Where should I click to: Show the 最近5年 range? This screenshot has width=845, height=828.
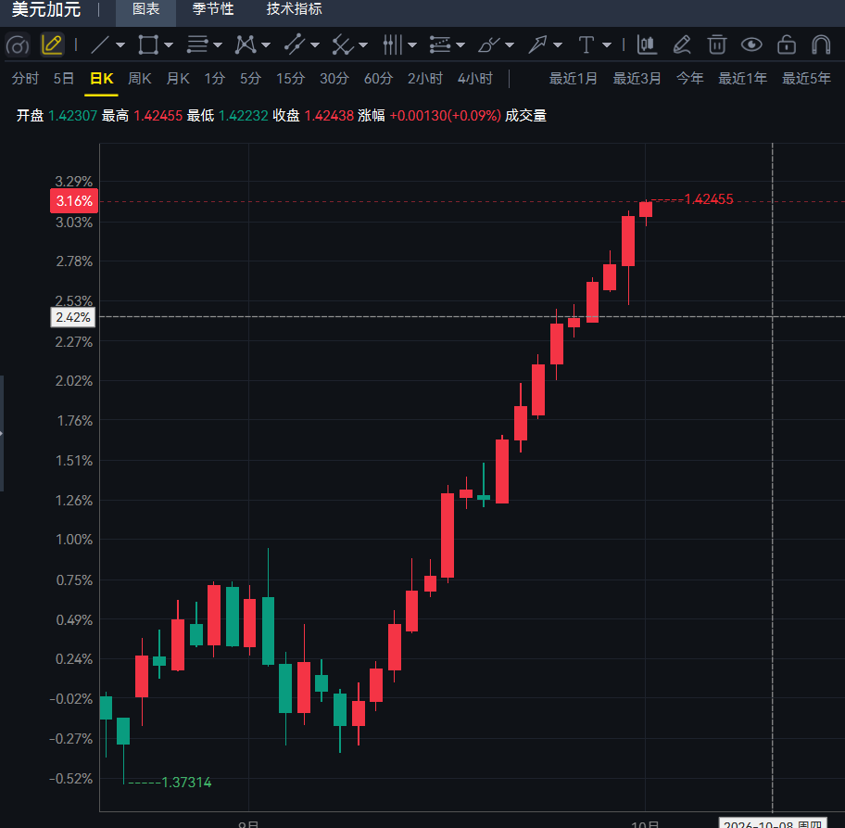806,79
